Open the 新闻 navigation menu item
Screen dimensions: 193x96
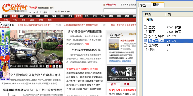coord(14,16)
